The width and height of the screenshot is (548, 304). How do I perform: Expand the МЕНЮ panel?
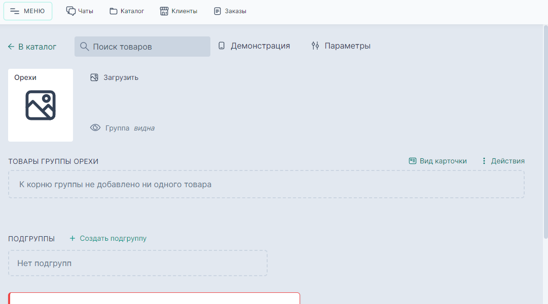coord(28,10)
